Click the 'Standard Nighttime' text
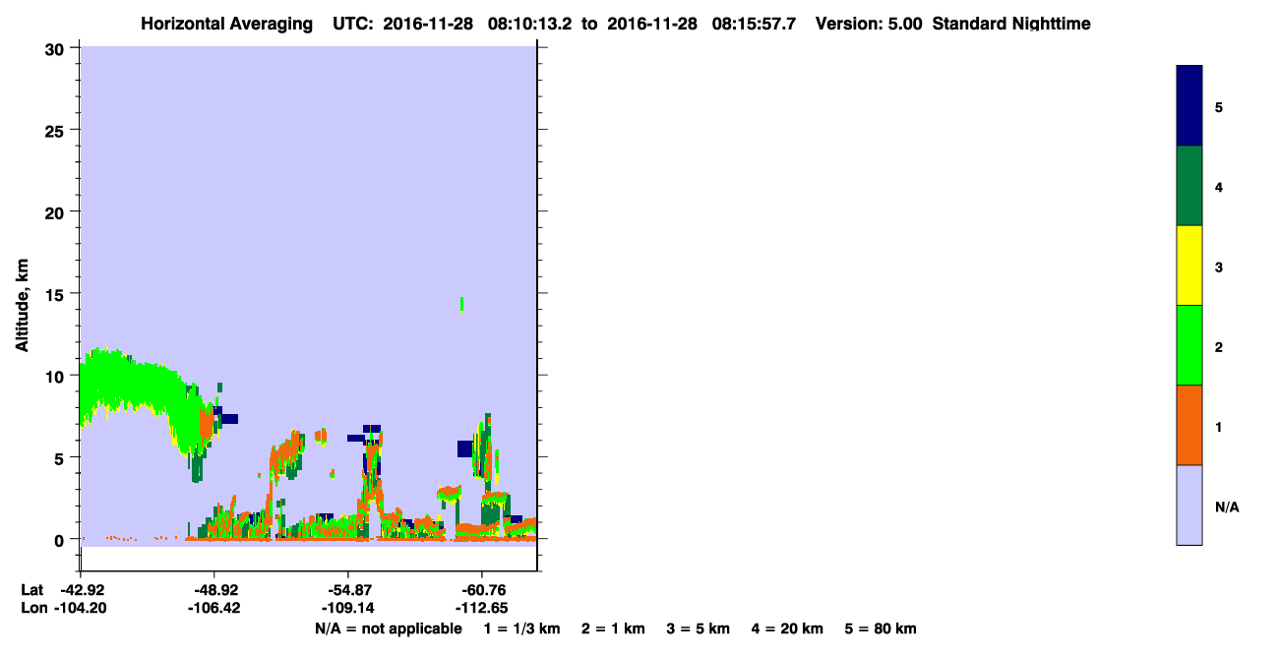This screenshot has width=1279, height=656. point(1011,24)
